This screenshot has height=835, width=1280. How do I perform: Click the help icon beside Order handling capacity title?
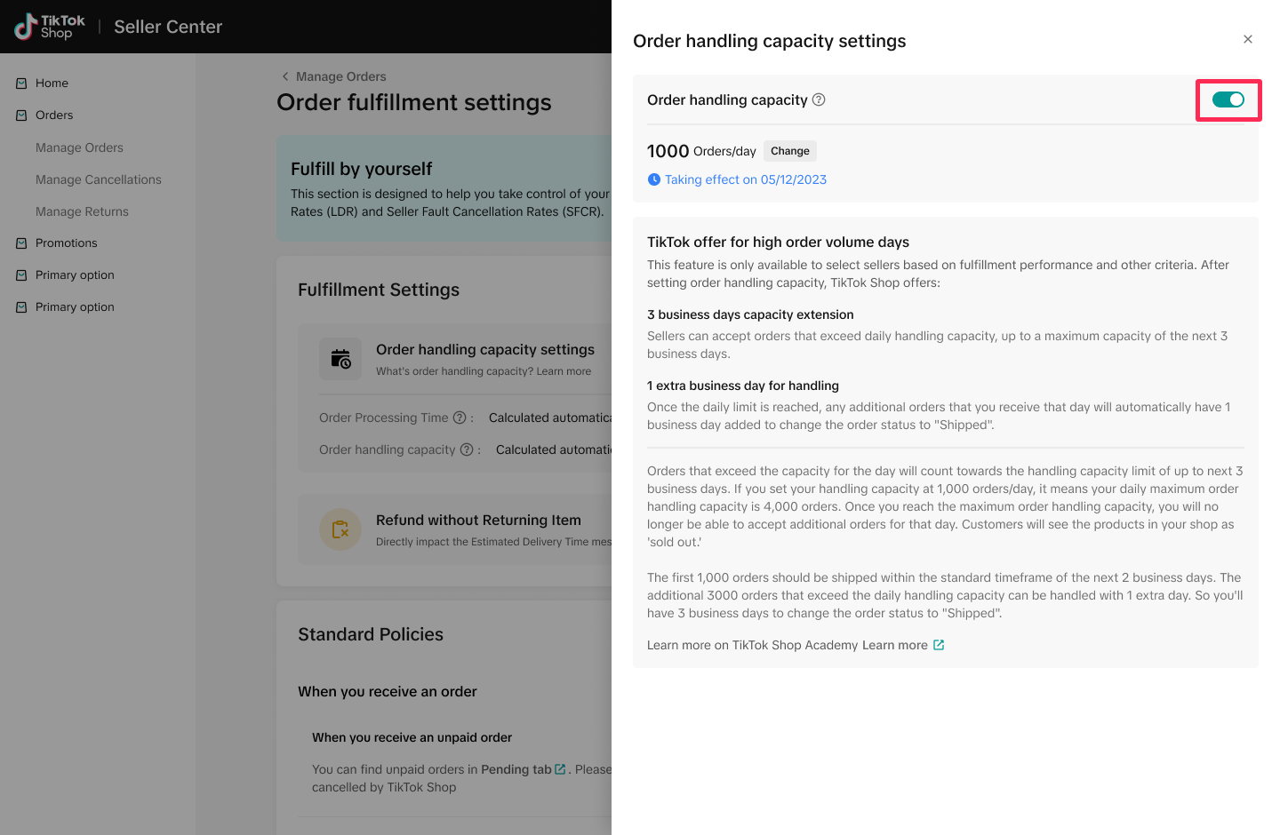[x=819, y=99]
